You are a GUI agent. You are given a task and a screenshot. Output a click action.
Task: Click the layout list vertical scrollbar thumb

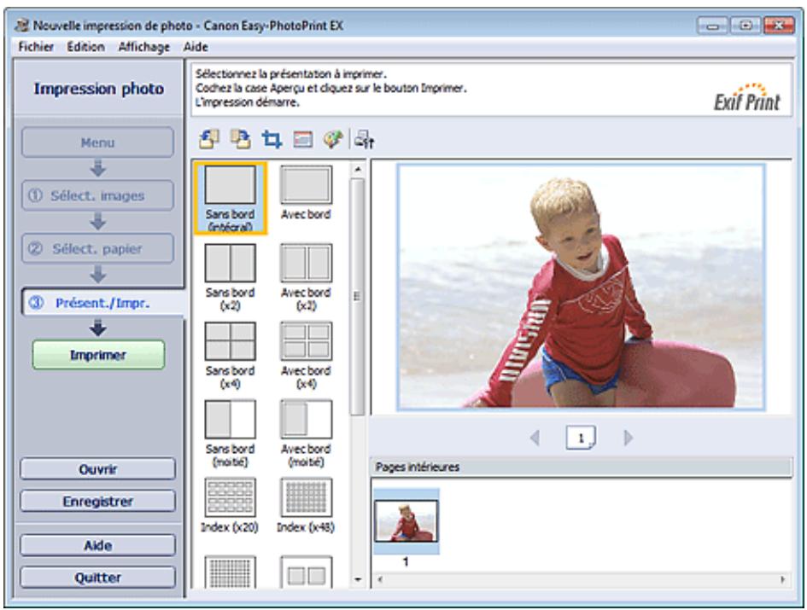pyautogui.click(x=357, y=296)
